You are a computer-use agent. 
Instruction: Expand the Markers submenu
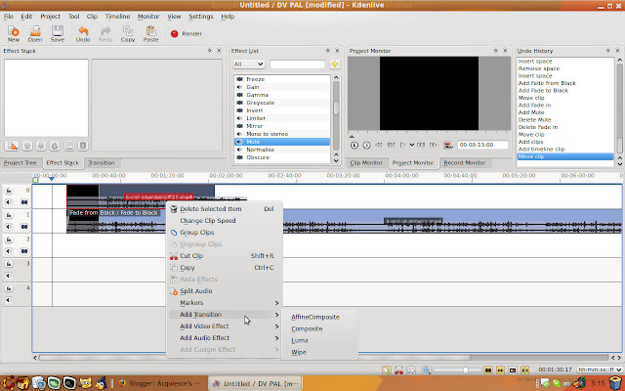tap(225, 303)
